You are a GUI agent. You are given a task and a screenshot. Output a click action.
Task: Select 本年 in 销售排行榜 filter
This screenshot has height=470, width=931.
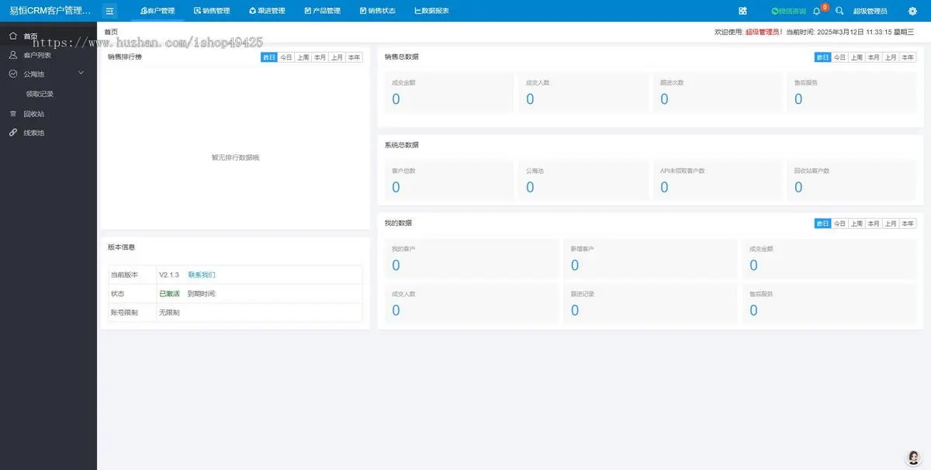point(354,57)
